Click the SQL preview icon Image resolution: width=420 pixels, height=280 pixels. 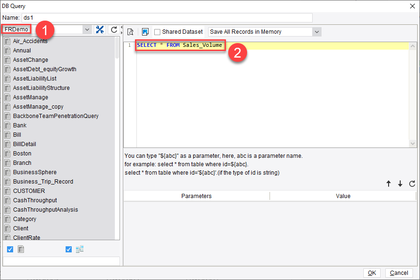click(x=130, y=31)
